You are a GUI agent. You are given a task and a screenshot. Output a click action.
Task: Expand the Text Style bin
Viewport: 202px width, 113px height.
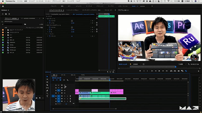click(6, 32)
